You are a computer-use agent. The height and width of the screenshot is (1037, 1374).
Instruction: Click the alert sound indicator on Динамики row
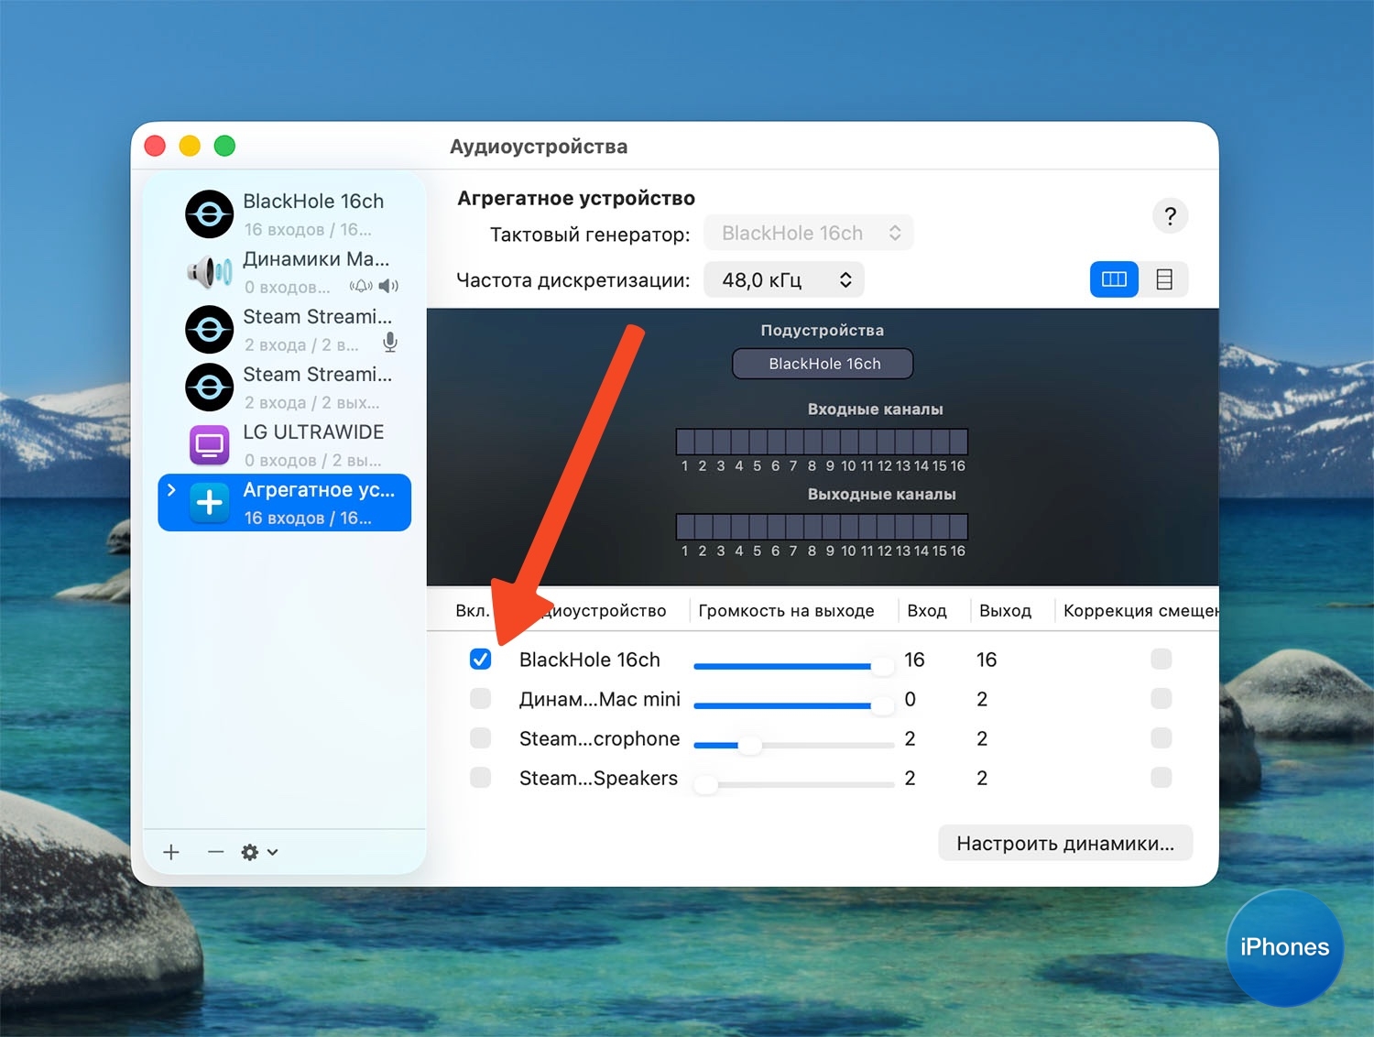point(361,286)
